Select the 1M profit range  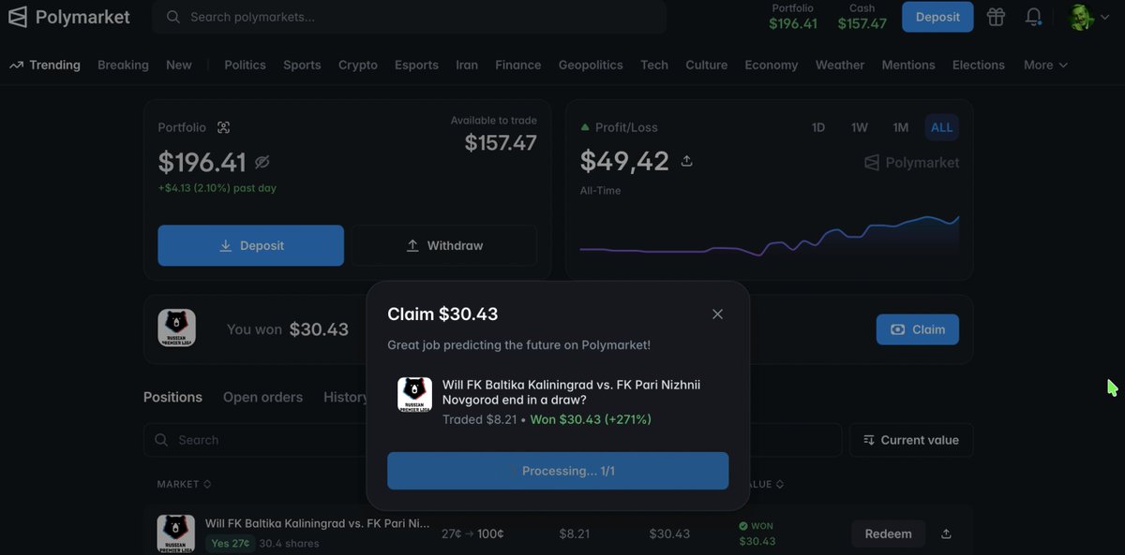901,127
